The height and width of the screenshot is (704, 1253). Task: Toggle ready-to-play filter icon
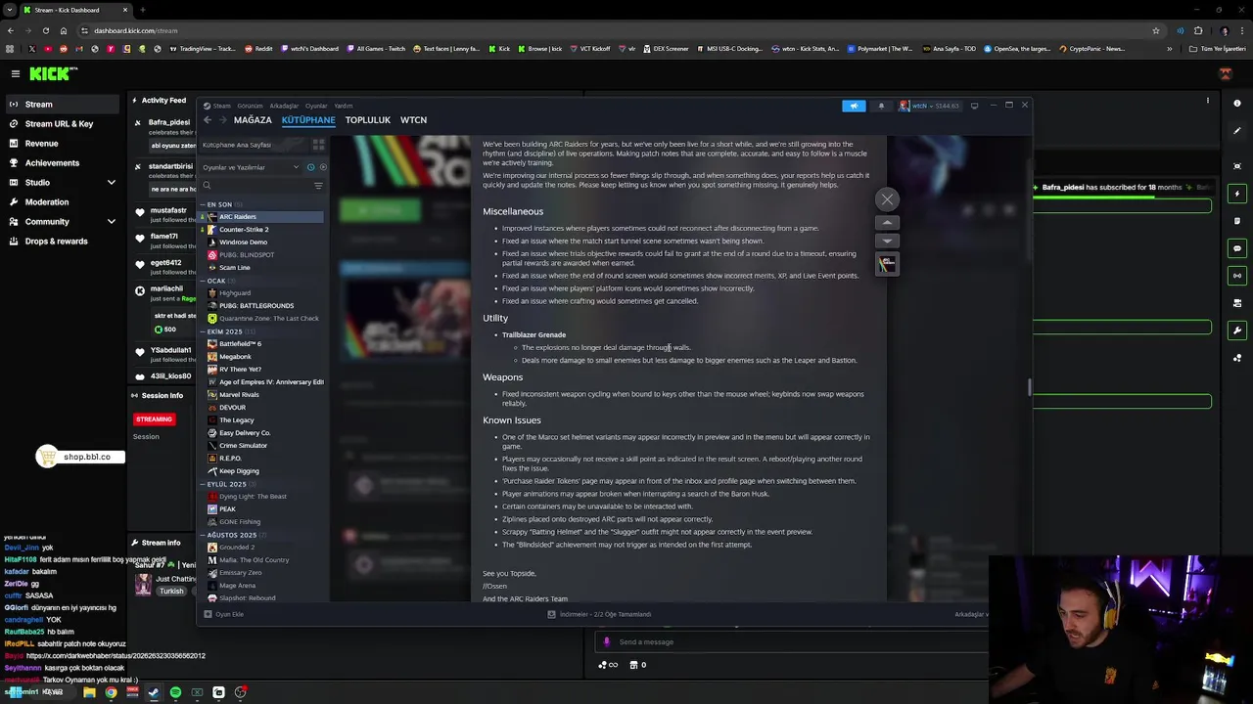pos(323,167)
